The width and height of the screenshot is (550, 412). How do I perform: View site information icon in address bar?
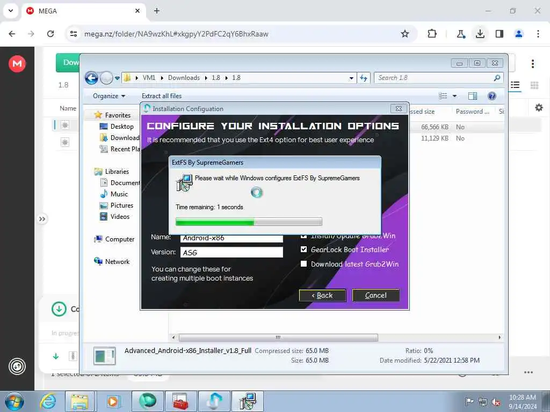[73, 34]
